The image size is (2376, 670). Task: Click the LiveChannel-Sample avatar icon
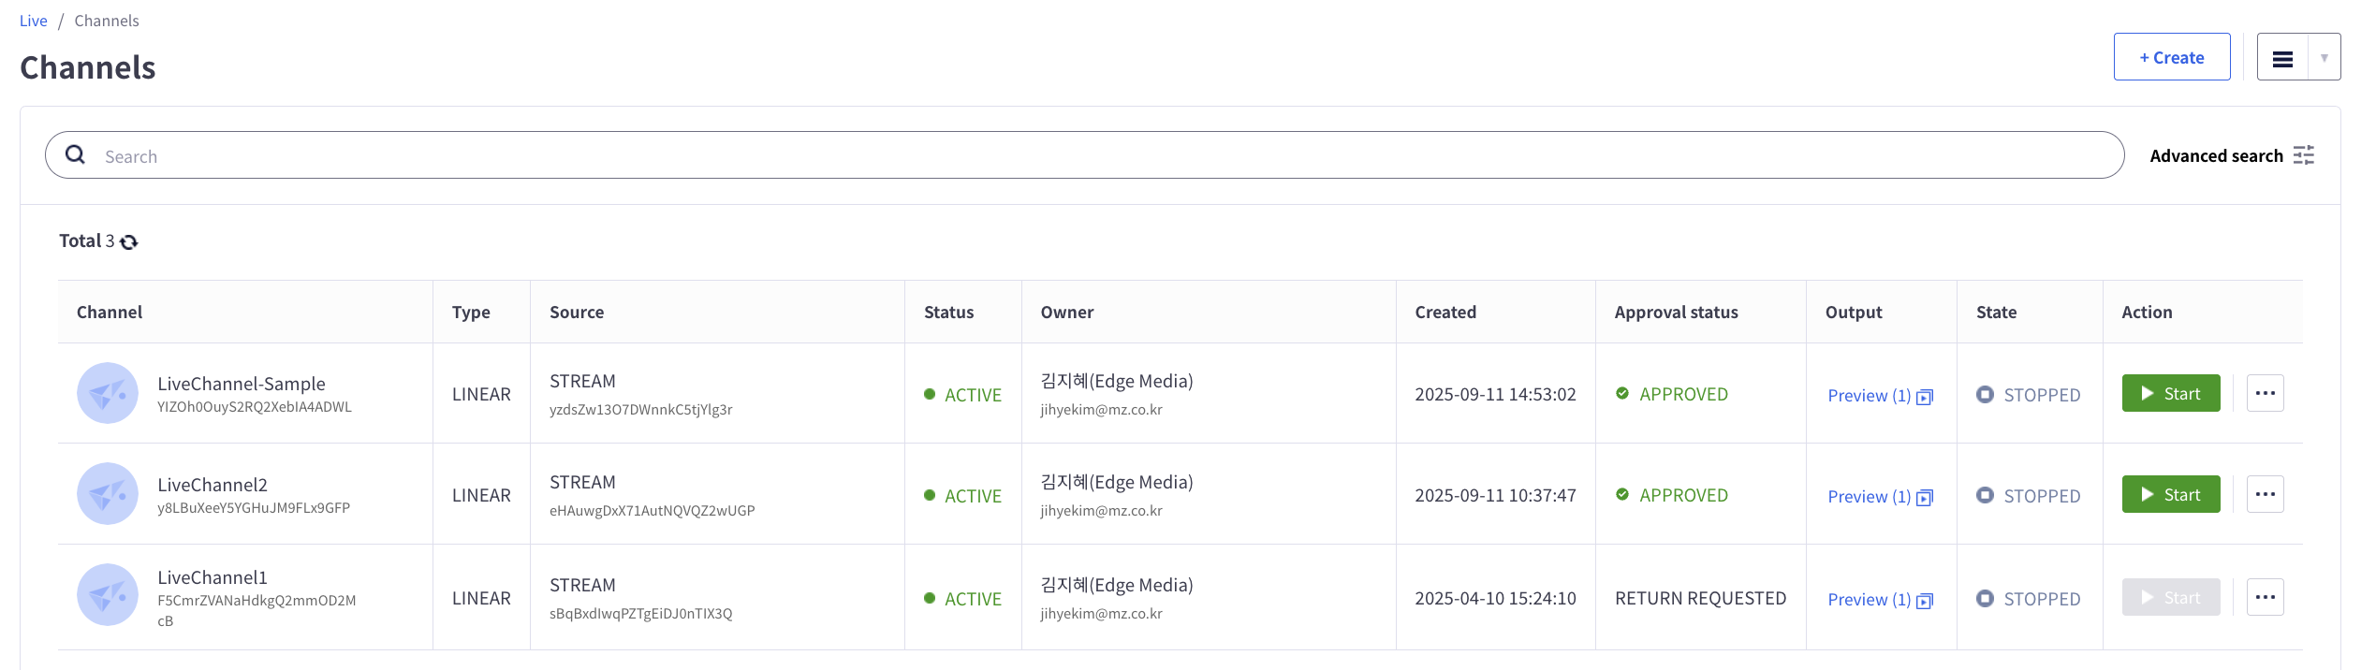tap(108, 394)
